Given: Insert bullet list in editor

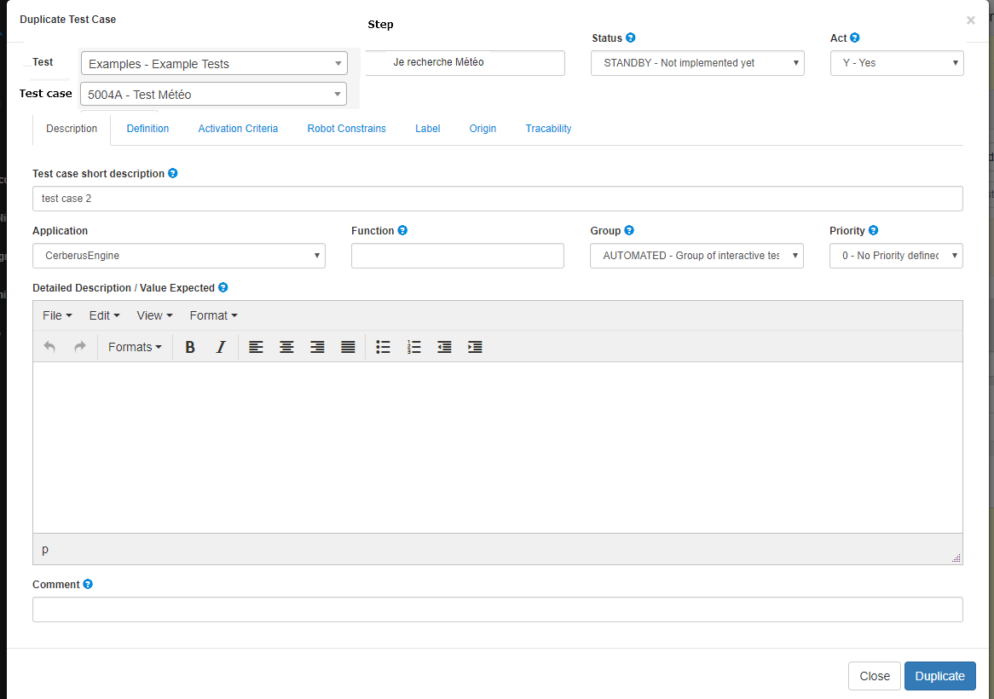Looking at the screenshot, I should click(x=383, y=347).
